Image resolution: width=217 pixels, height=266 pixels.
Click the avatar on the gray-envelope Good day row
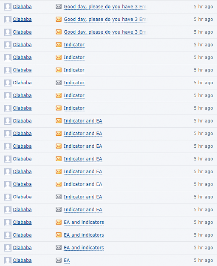[x=8, y=7]
